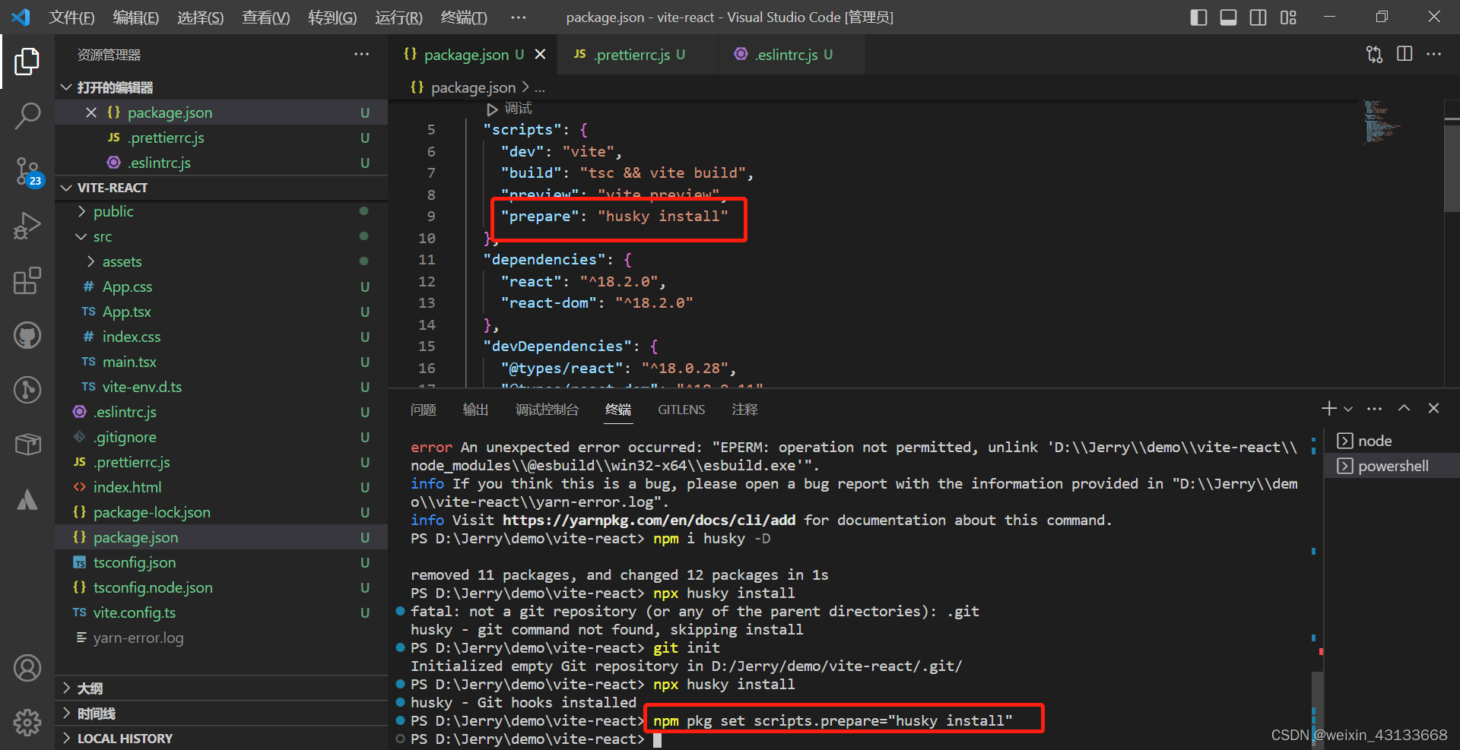Switch to the .prettierrc.js editor tab
The height and width of the screenshot is (750, 1460).
[x=637, y=55]
